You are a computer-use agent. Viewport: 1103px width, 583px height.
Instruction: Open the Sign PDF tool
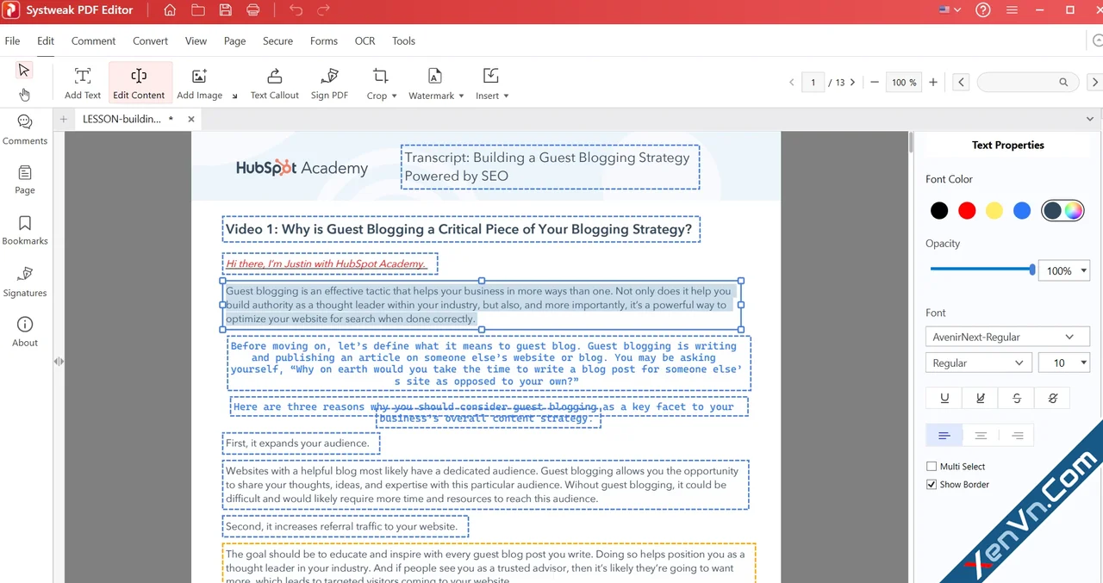[329, 84]
